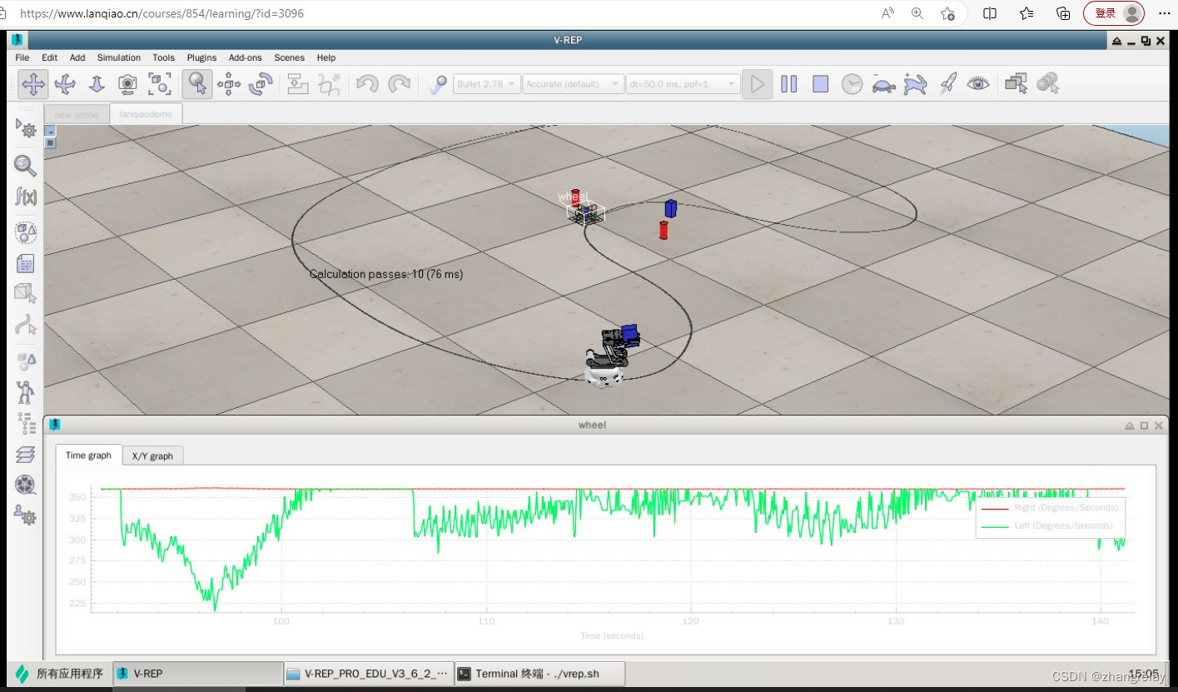Open the Bullet 2.78 physics engine dropdown
1178x692 pixels.
coord(487,84)
